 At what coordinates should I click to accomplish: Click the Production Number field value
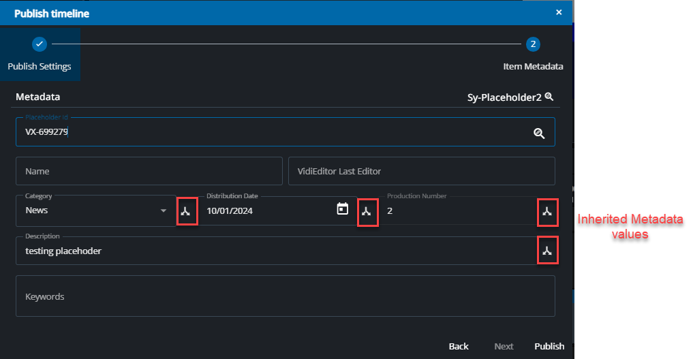[x=457, y=211]
